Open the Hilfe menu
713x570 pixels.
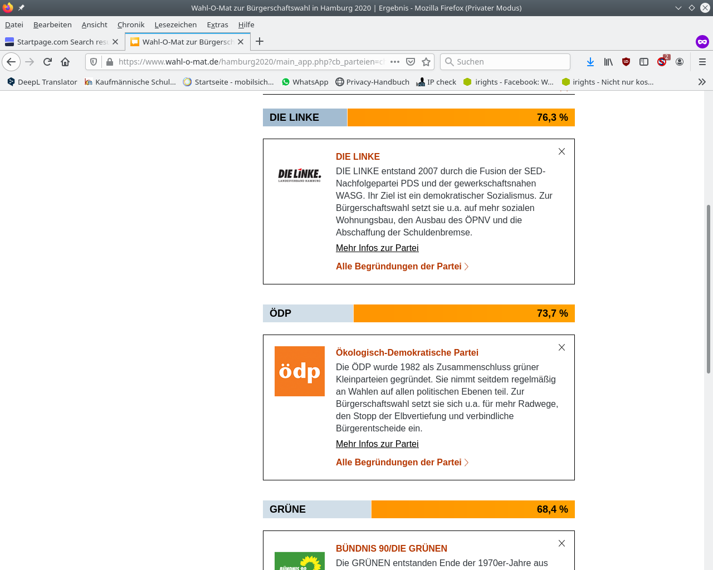click(246, 24)
